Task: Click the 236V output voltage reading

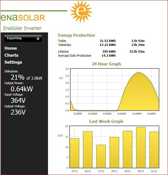Action: 18,112
